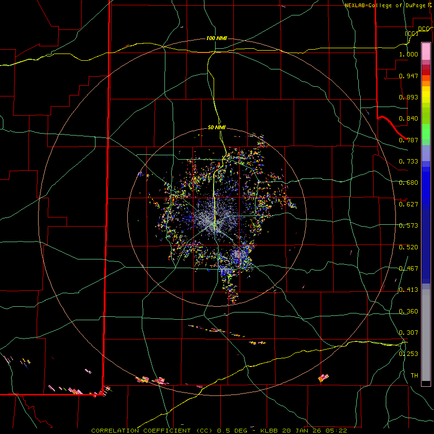434x434 pixels.
Task: Click the 0.360 value on the color scale
Action: 408,312
